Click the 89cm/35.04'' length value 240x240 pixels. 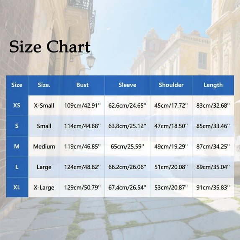click(x=213, y=167)
